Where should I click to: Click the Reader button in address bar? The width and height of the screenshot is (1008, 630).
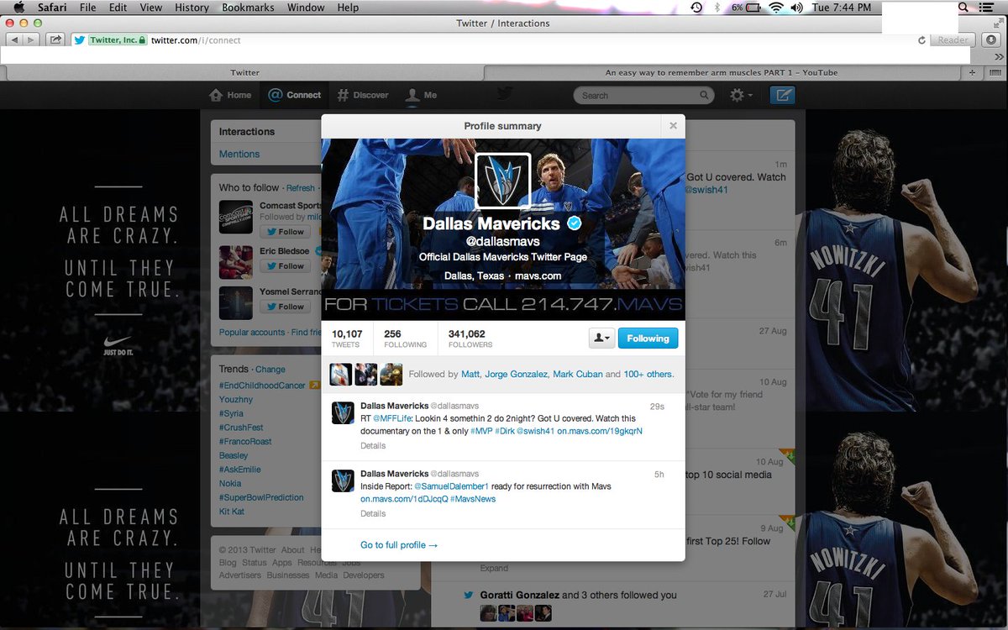[x=953, y=40]
